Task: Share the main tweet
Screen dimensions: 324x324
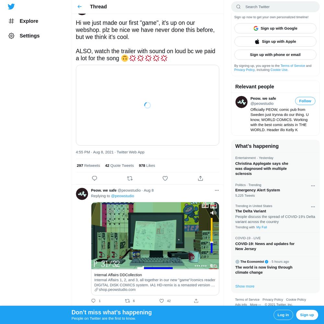Action: (201, 178)
